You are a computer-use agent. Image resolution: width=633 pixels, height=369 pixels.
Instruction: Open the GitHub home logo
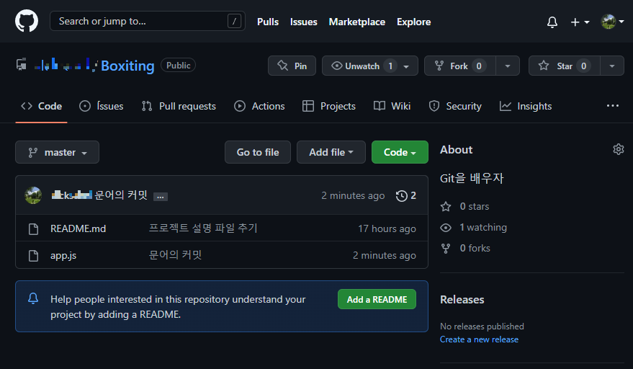tap(27, 21)
